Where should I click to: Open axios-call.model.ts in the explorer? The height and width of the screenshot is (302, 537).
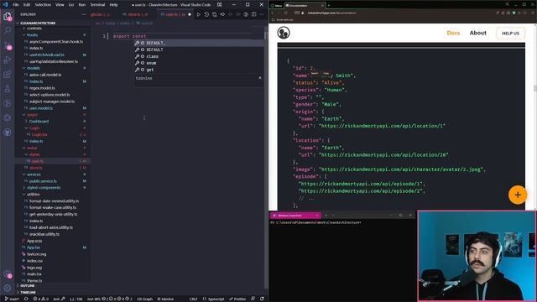pyautogui.click(x=45, y=75)
